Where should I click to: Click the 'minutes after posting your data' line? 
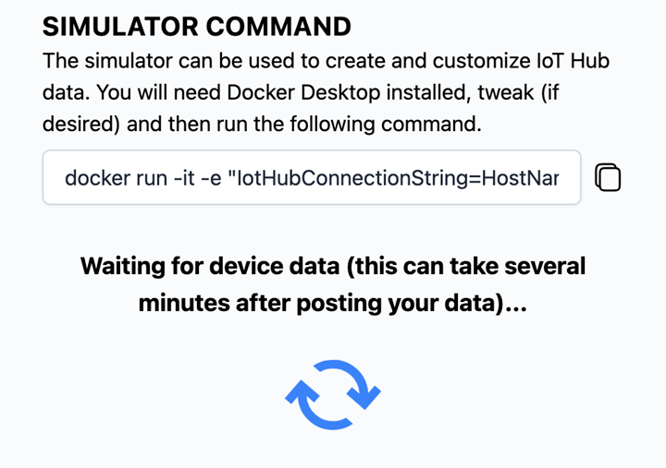coord(333,303)
